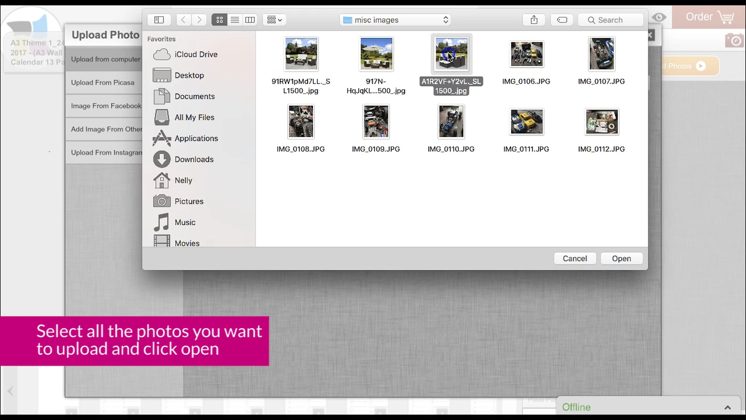Screen dimensions: 746x420
Task: Select the IMG_0111.JPG thumbnail
Action: [526, 122]
